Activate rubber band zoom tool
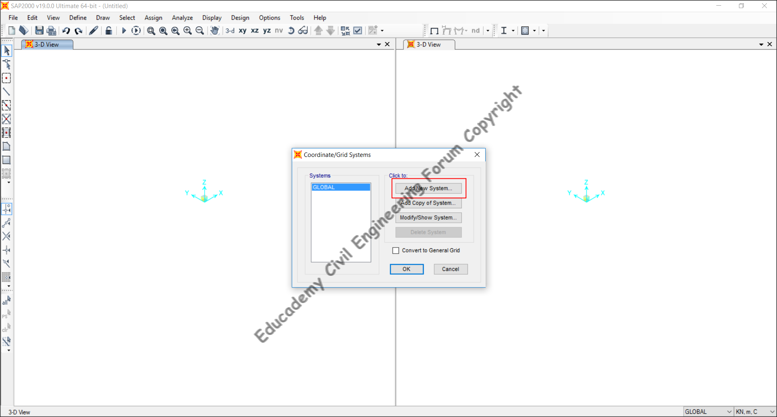The width and height of the screenshot is (777, 417). (x=151, y=30)
